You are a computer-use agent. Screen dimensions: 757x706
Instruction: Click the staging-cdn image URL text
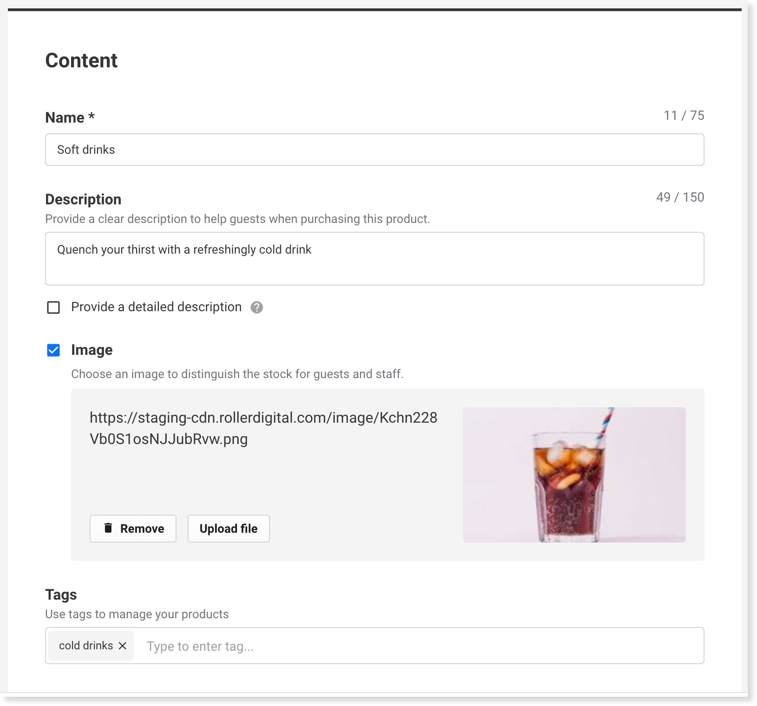[263, 428]
